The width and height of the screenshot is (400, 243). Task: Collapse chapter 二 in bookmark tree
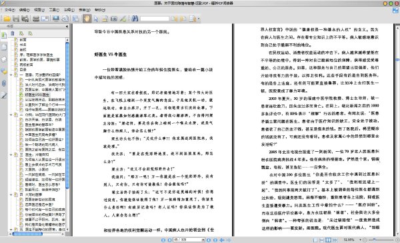(x=11, y=115)
